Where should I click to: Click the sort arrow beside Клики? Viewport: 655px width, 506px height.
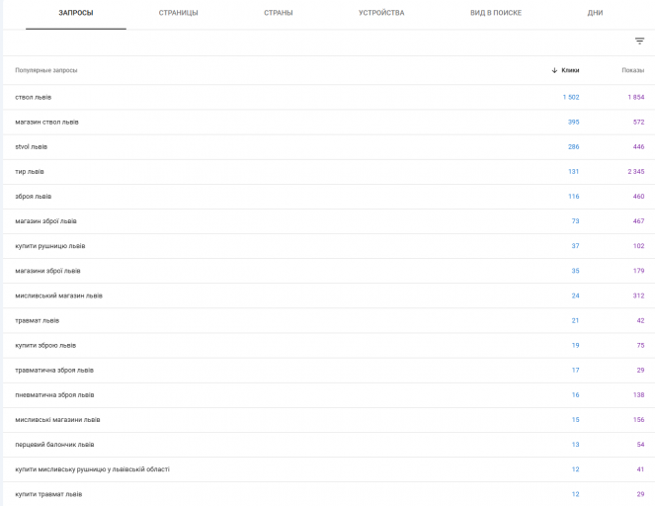[554, 70]
